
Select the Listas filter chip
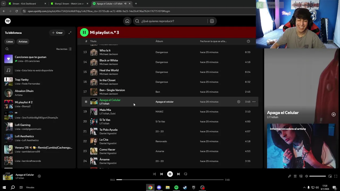coord(10,42)
